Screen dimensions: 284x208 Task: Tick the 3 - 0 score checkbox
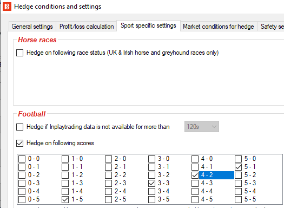click(x=151, y=159)
